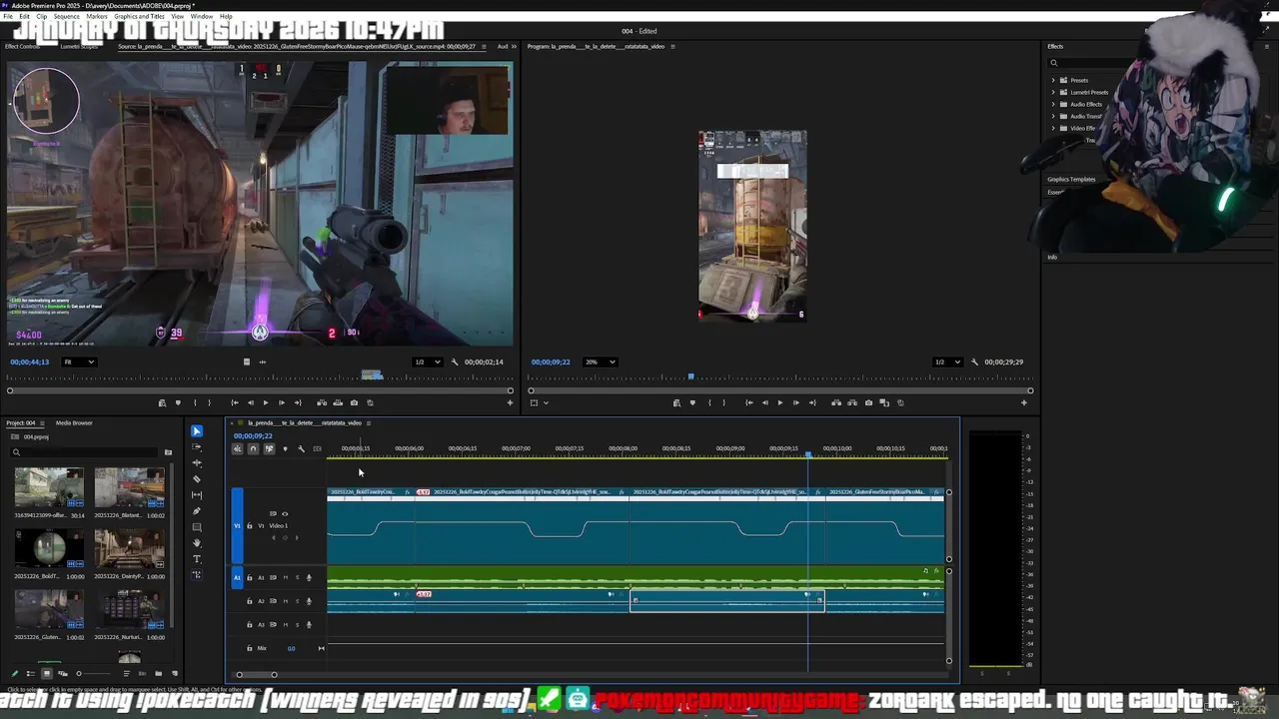Toggle Video 1 track output eye
Image resolution: width=1279 pixels, height=719 pixels.
pyautogui.click(x=285, y=514)
